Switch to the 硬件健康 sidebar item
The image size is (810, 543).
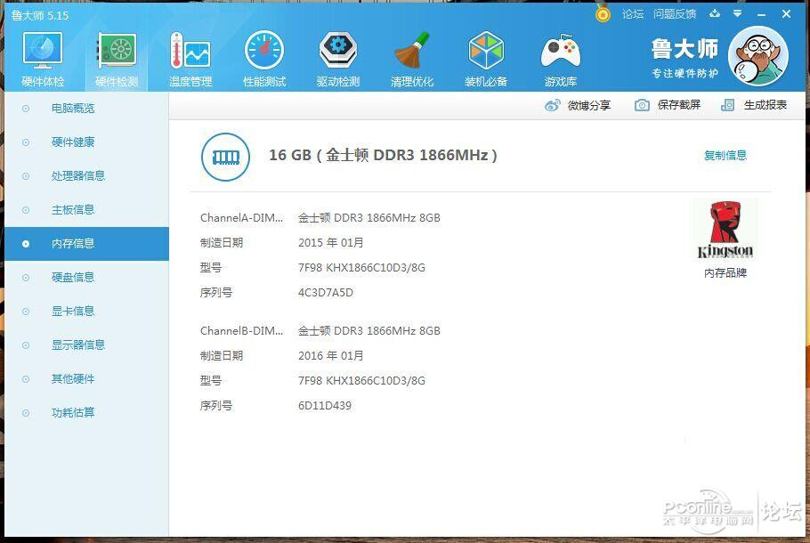[86, 142]
